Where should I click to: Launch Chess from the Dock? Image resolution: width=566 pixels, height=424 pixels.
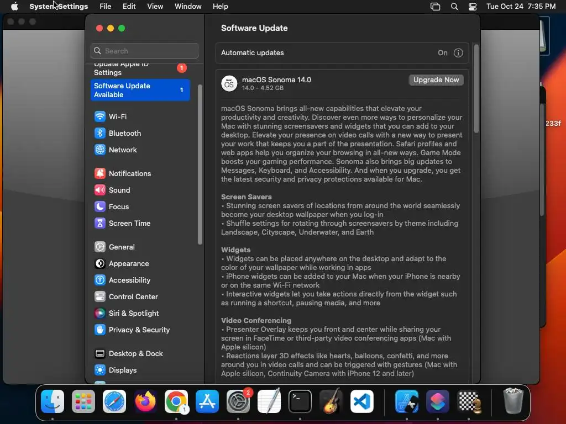[x=469, y=401]
